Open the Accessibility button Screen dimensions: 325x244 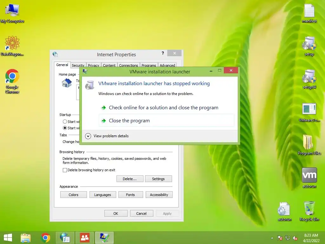[159, 195]
